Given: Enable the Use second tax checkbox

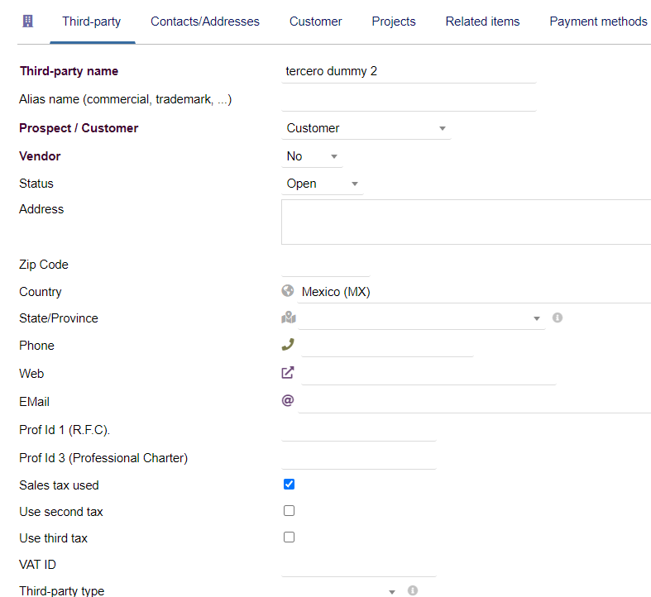Looking at the screenshot, I should 289,511.
